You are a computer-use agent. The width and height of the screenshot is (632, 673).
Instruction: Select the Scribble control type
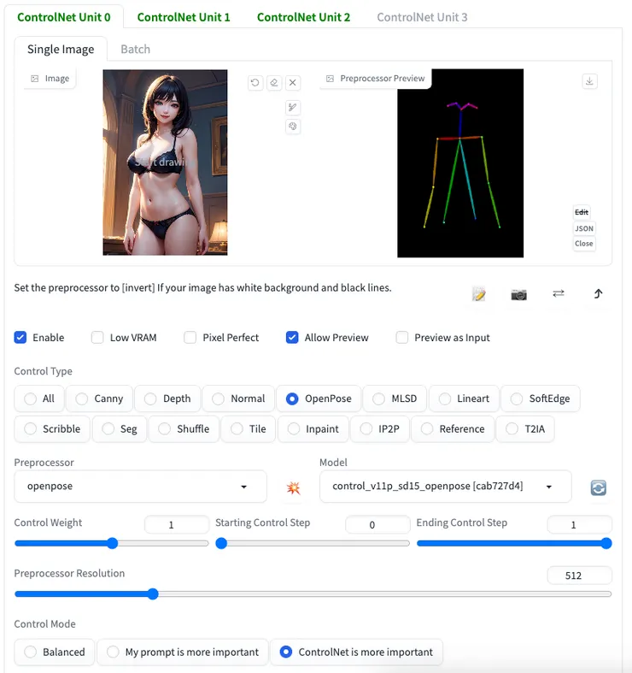tap(52, 429)
